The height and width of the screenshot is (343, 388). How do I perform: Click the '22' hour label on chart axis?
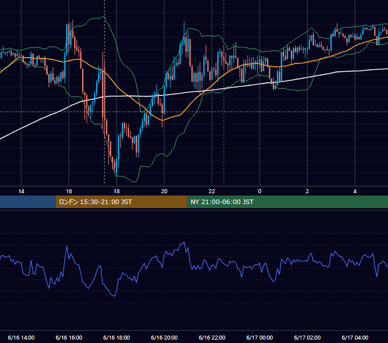click(x=212, y=192)
